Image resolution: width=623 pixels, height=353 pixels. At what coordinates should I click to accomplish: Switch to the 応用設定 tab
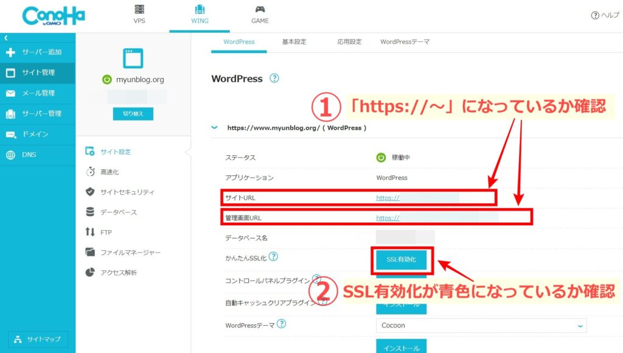349,42
